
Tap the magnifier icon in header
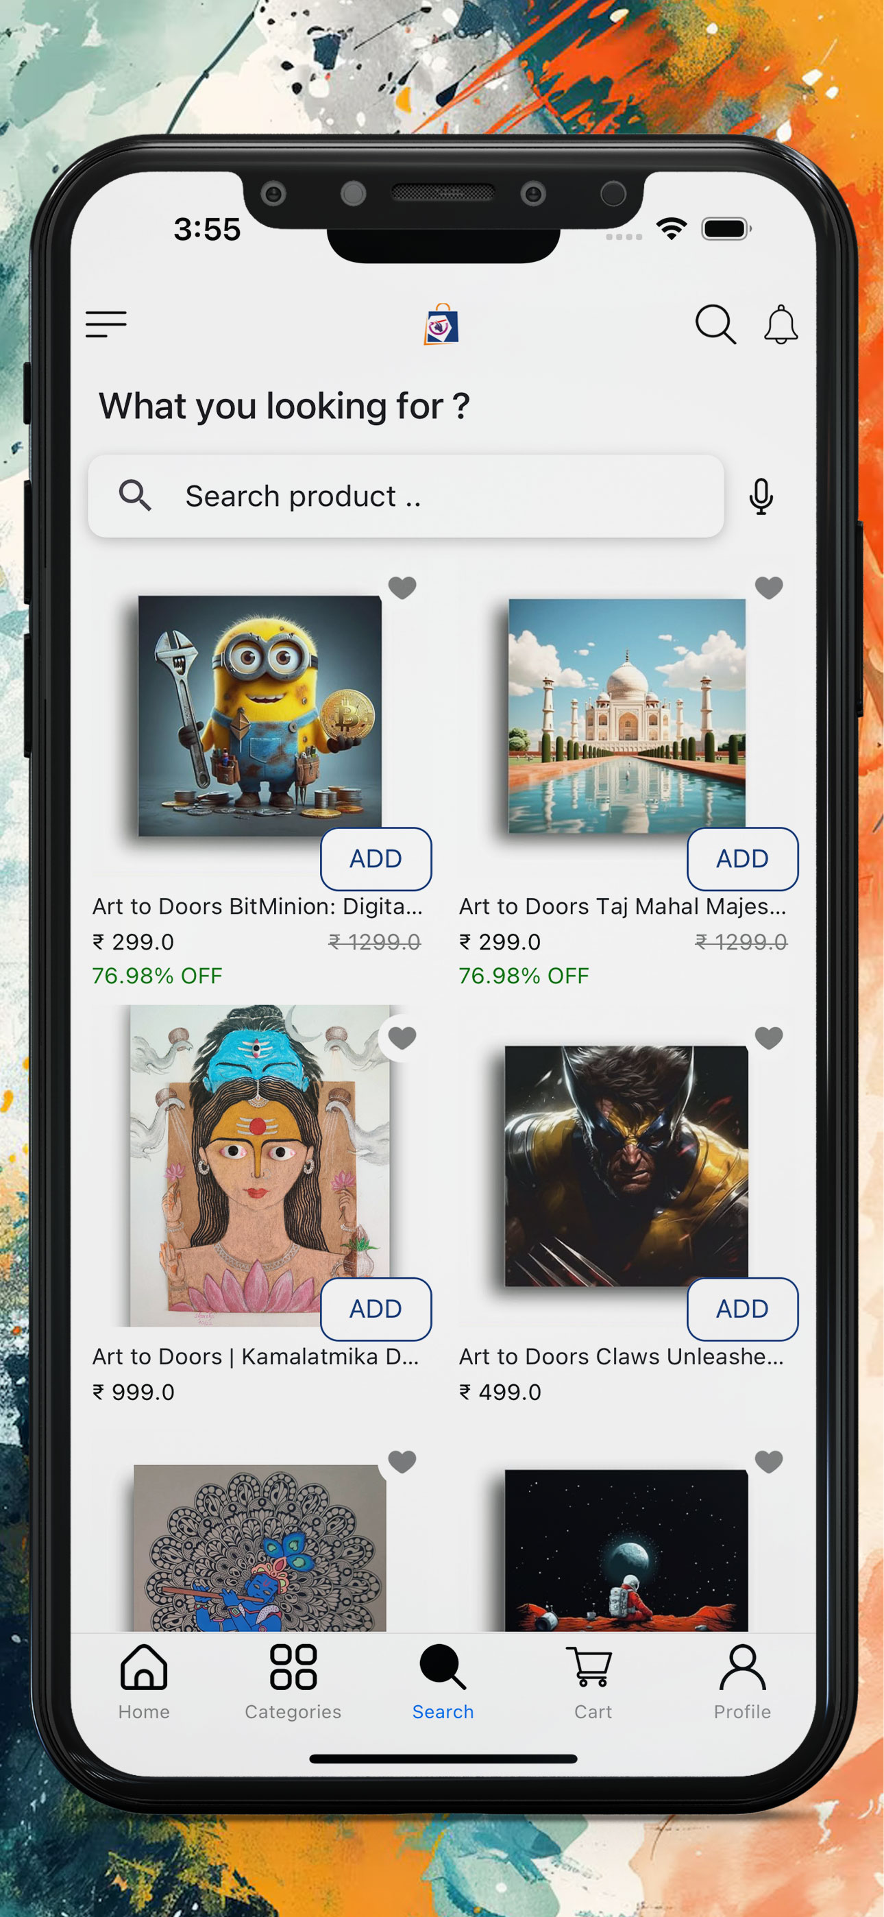click(715, 324)
